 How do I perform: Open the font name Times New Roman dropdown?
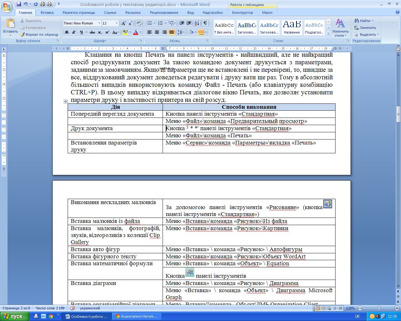(99, 23)
